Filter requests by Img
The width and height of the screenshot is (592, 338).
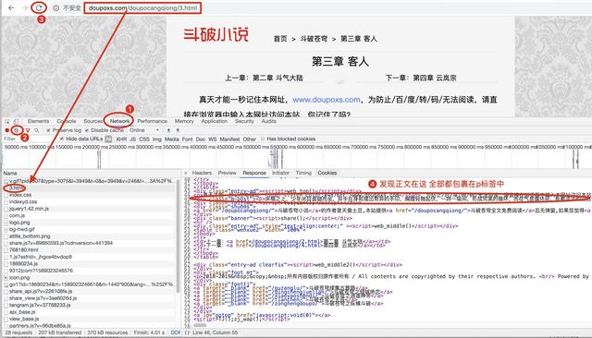[157, 139]
